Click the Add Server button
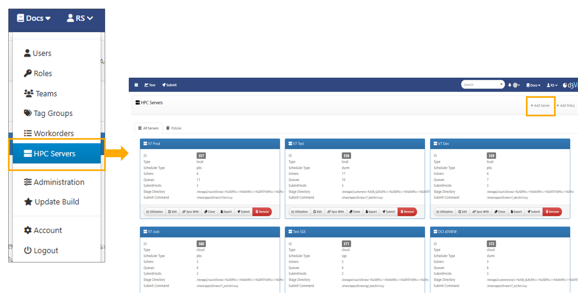578x295 pixels. (x=540, y=105)
